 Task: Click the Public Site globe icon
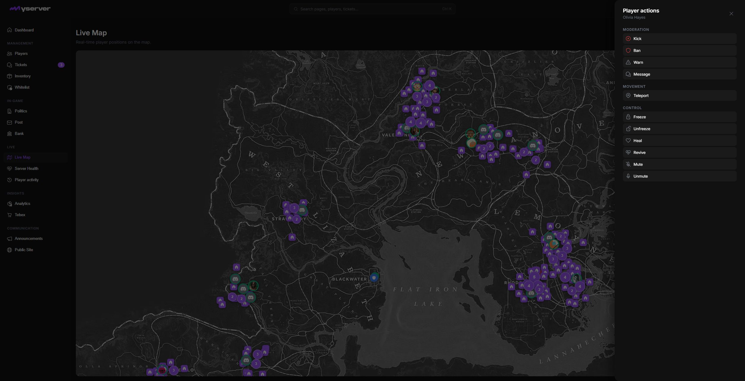coord(9,250)
